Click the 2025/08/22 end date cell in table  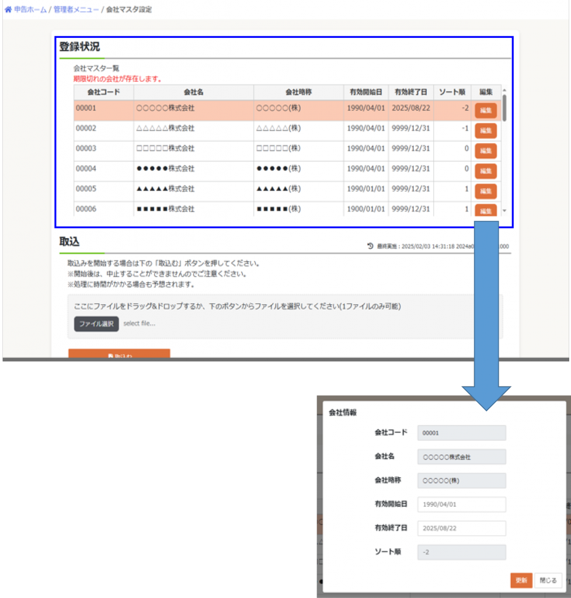pyautogui.click(x=411, y=110)
